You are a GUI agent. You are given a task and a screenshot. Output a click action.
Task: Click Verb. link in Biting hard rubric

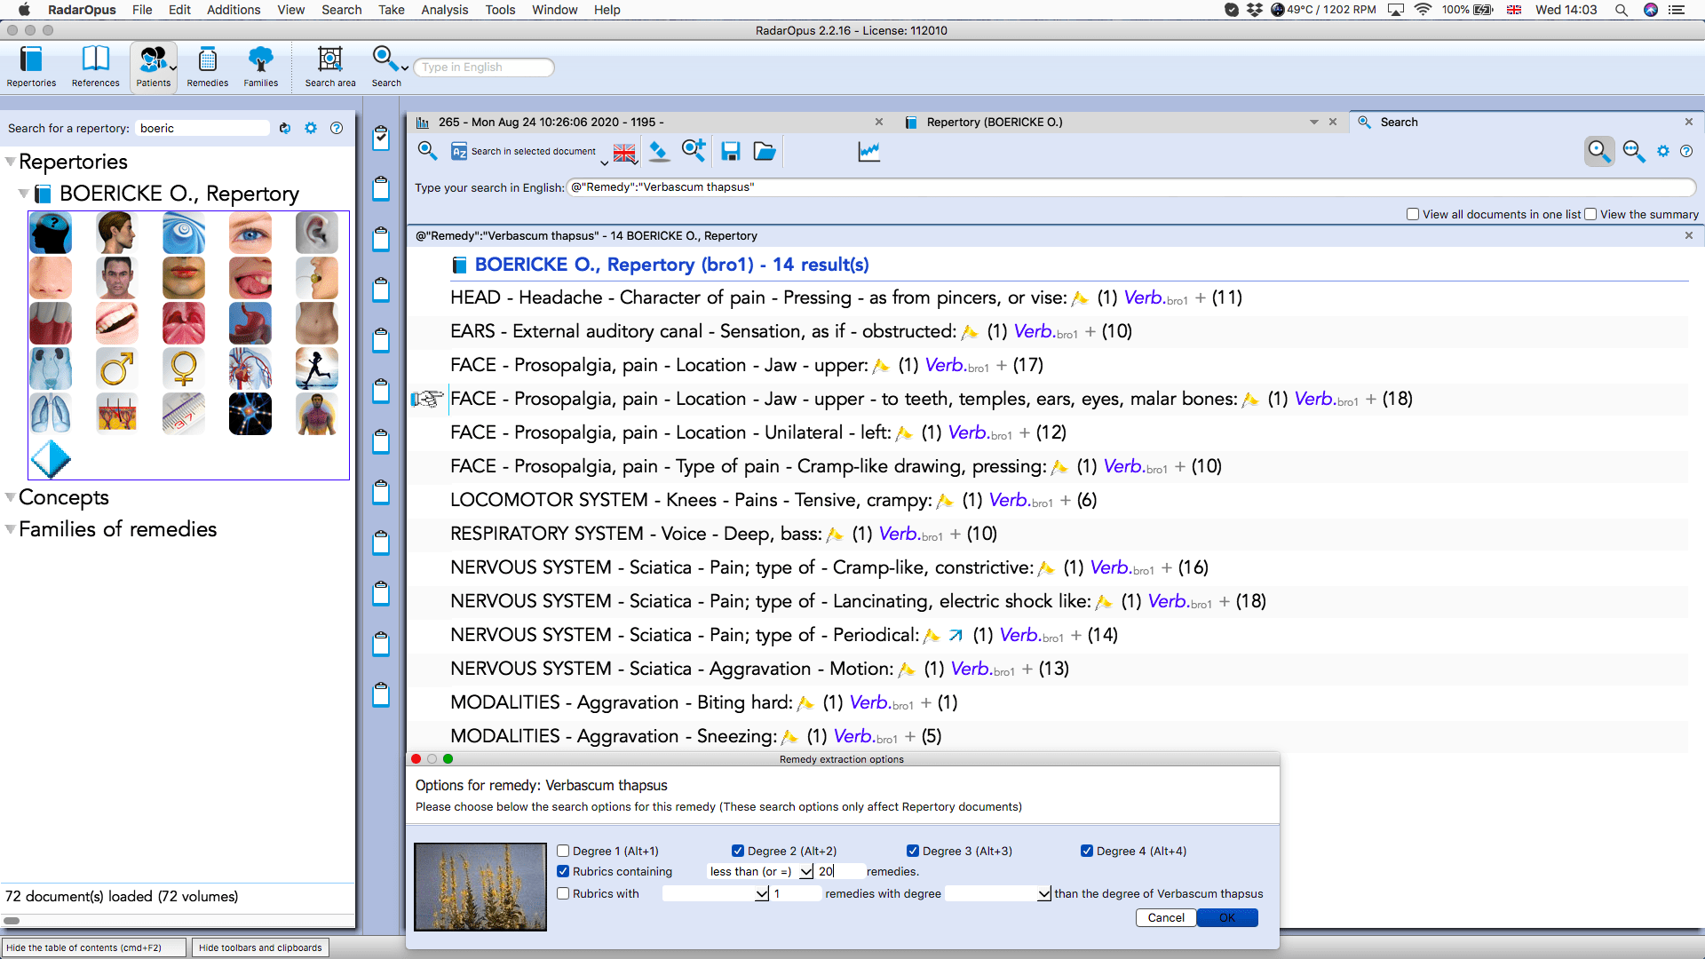868,702
